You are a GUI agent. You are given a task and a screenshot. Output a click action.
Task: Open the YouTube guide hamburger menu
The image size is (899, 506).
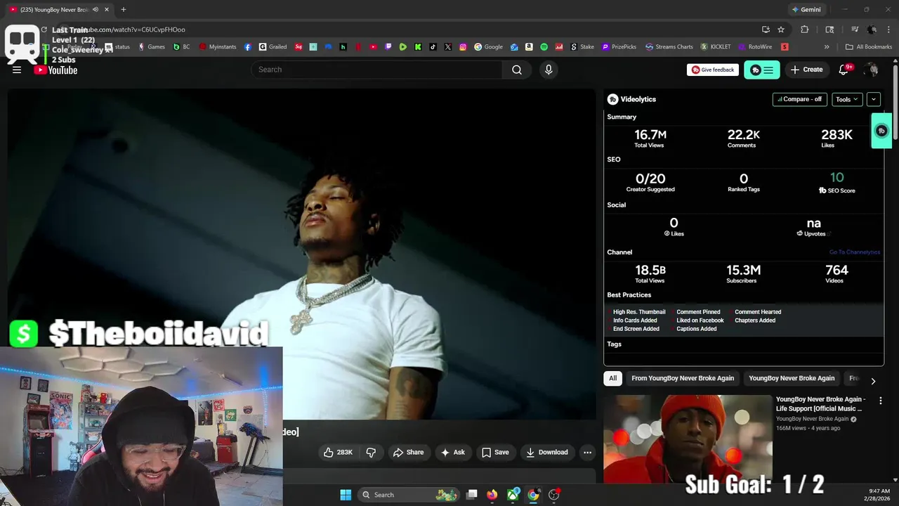(17, 70)
